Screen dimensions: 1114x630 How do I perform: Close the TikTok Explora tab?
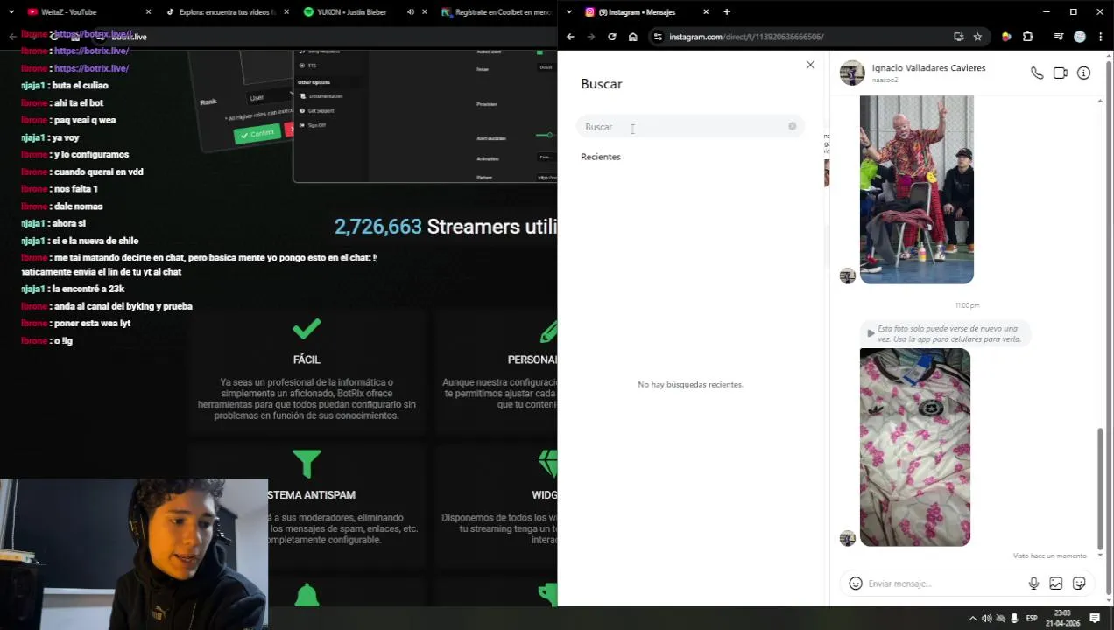click(x=286, y=12)
